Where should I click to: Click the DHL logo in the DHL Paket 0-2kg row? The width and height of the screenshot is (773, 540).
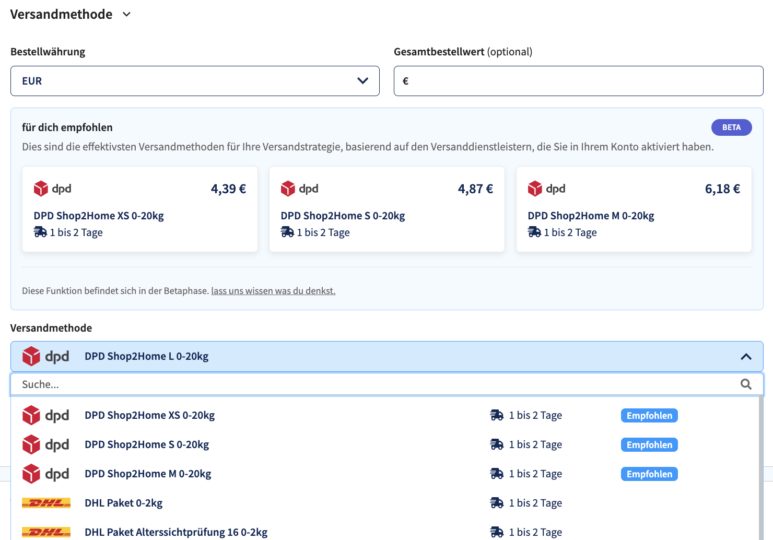46,503
